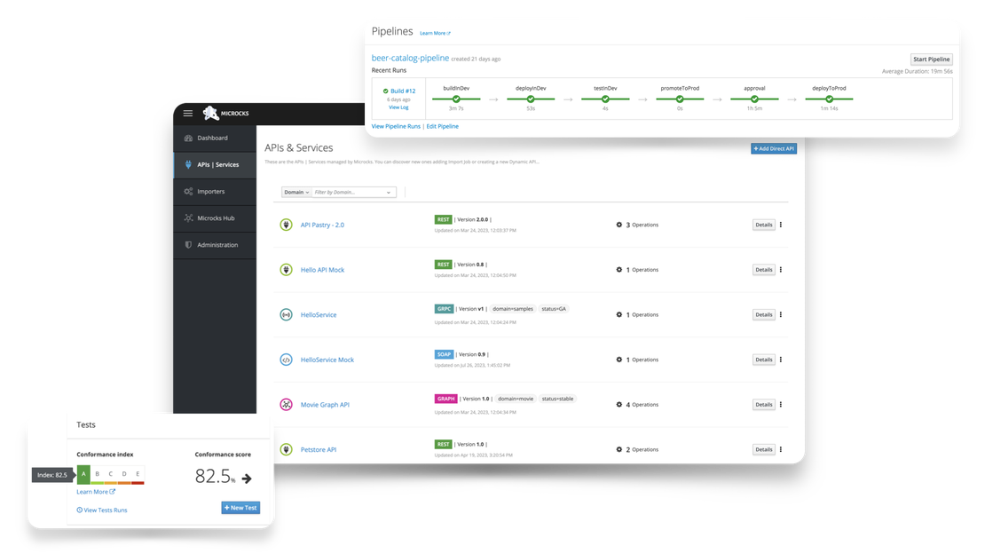Click the green plug icon beside Hello API Mock
Image resolution: width=985 pixels, height=554 pixels.
click(x=286, y=269)
